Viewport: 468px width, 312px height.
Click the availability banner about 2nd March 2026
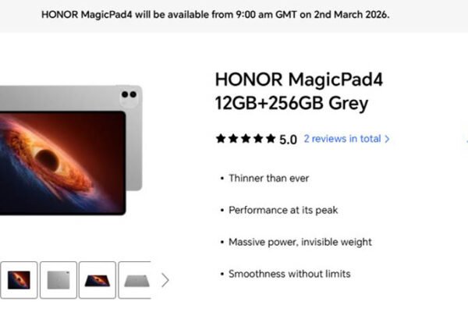tap(215, 15)
